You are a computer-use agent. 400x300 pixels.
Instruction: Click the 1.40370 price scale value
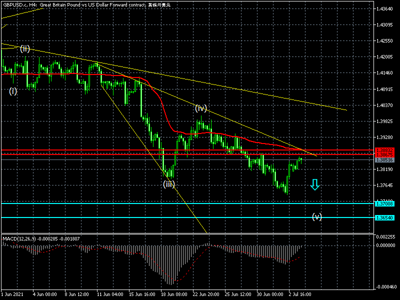pyautogui.click(x=384, y=105)
